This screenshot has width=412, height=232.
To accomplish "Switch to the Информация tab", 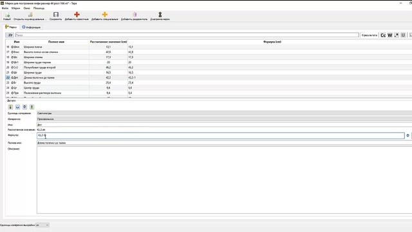I will point(32,27).
